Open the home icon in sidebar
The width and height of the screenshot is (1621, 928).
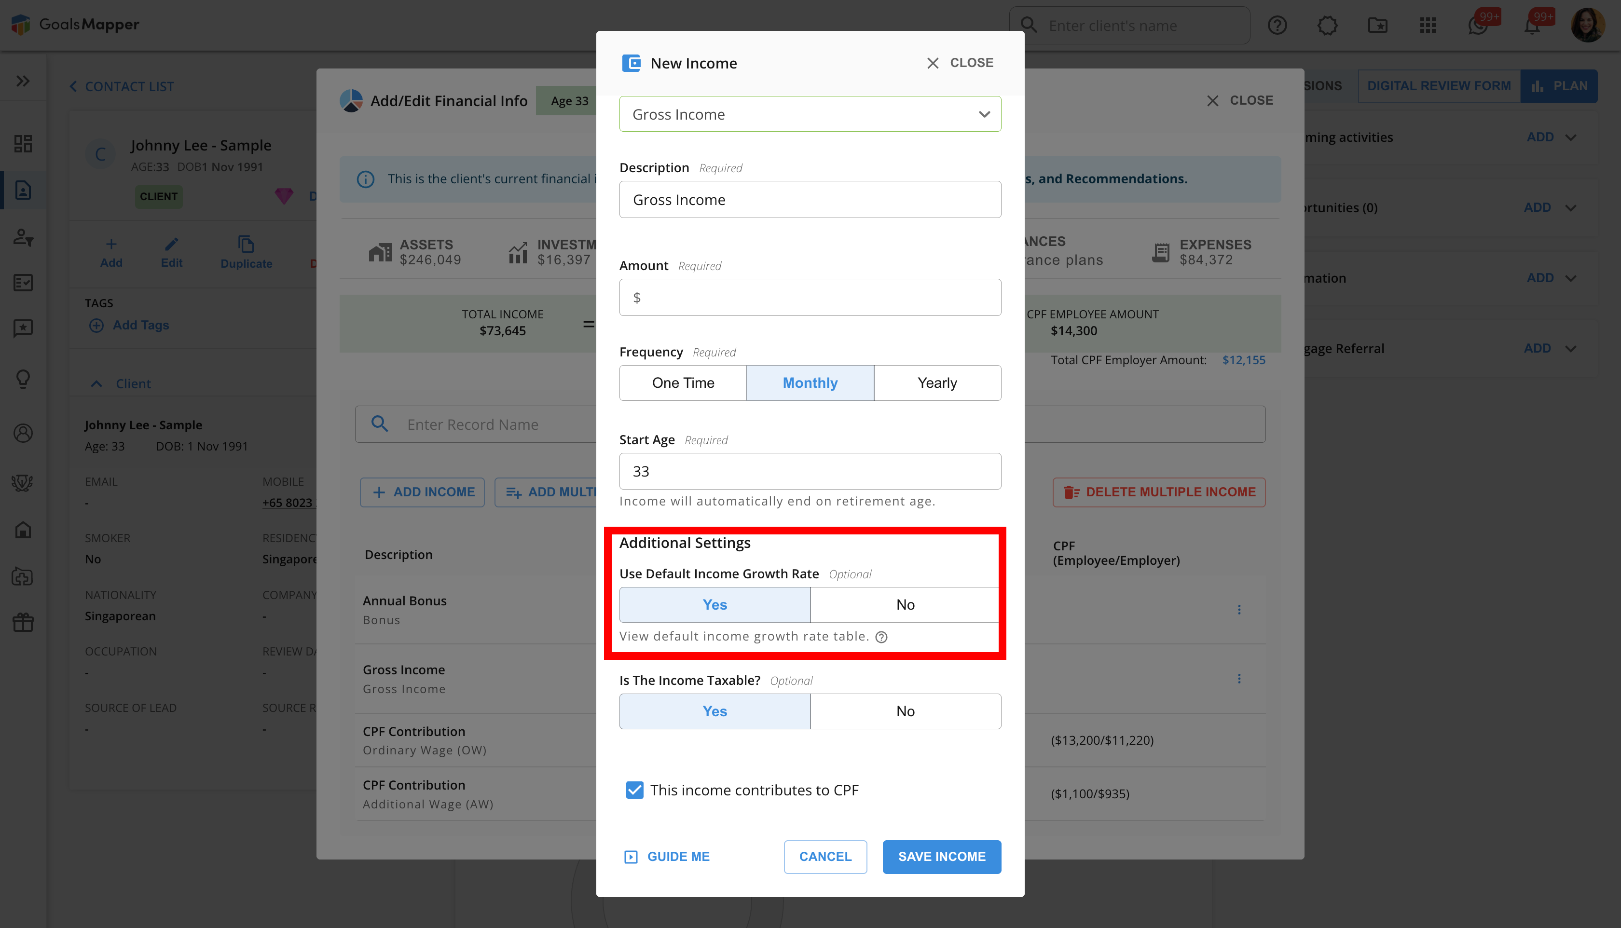coord(23,530)
